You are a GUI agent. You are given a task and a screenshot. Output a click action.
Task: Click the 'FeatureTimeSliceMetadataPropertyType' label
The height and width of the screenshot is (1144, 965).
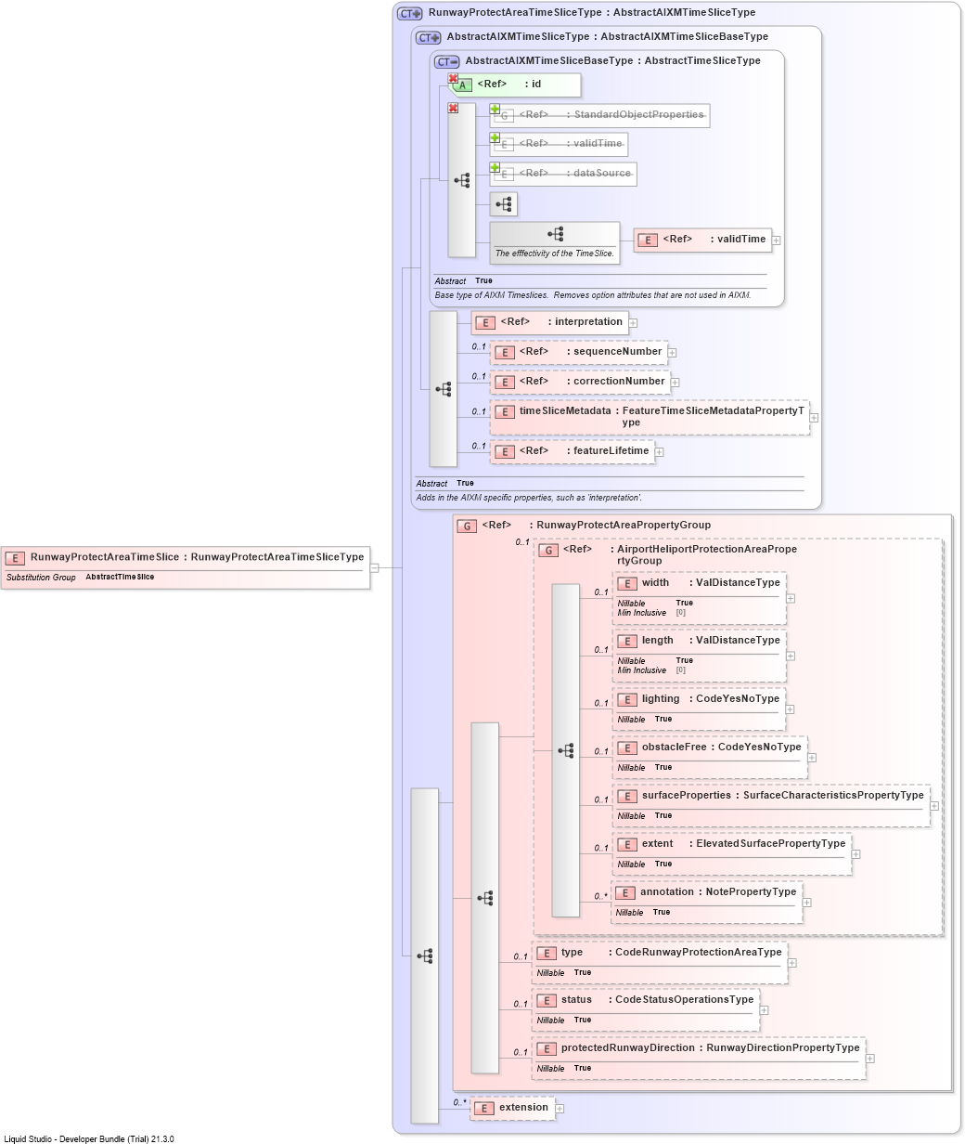tap(714, 417)
